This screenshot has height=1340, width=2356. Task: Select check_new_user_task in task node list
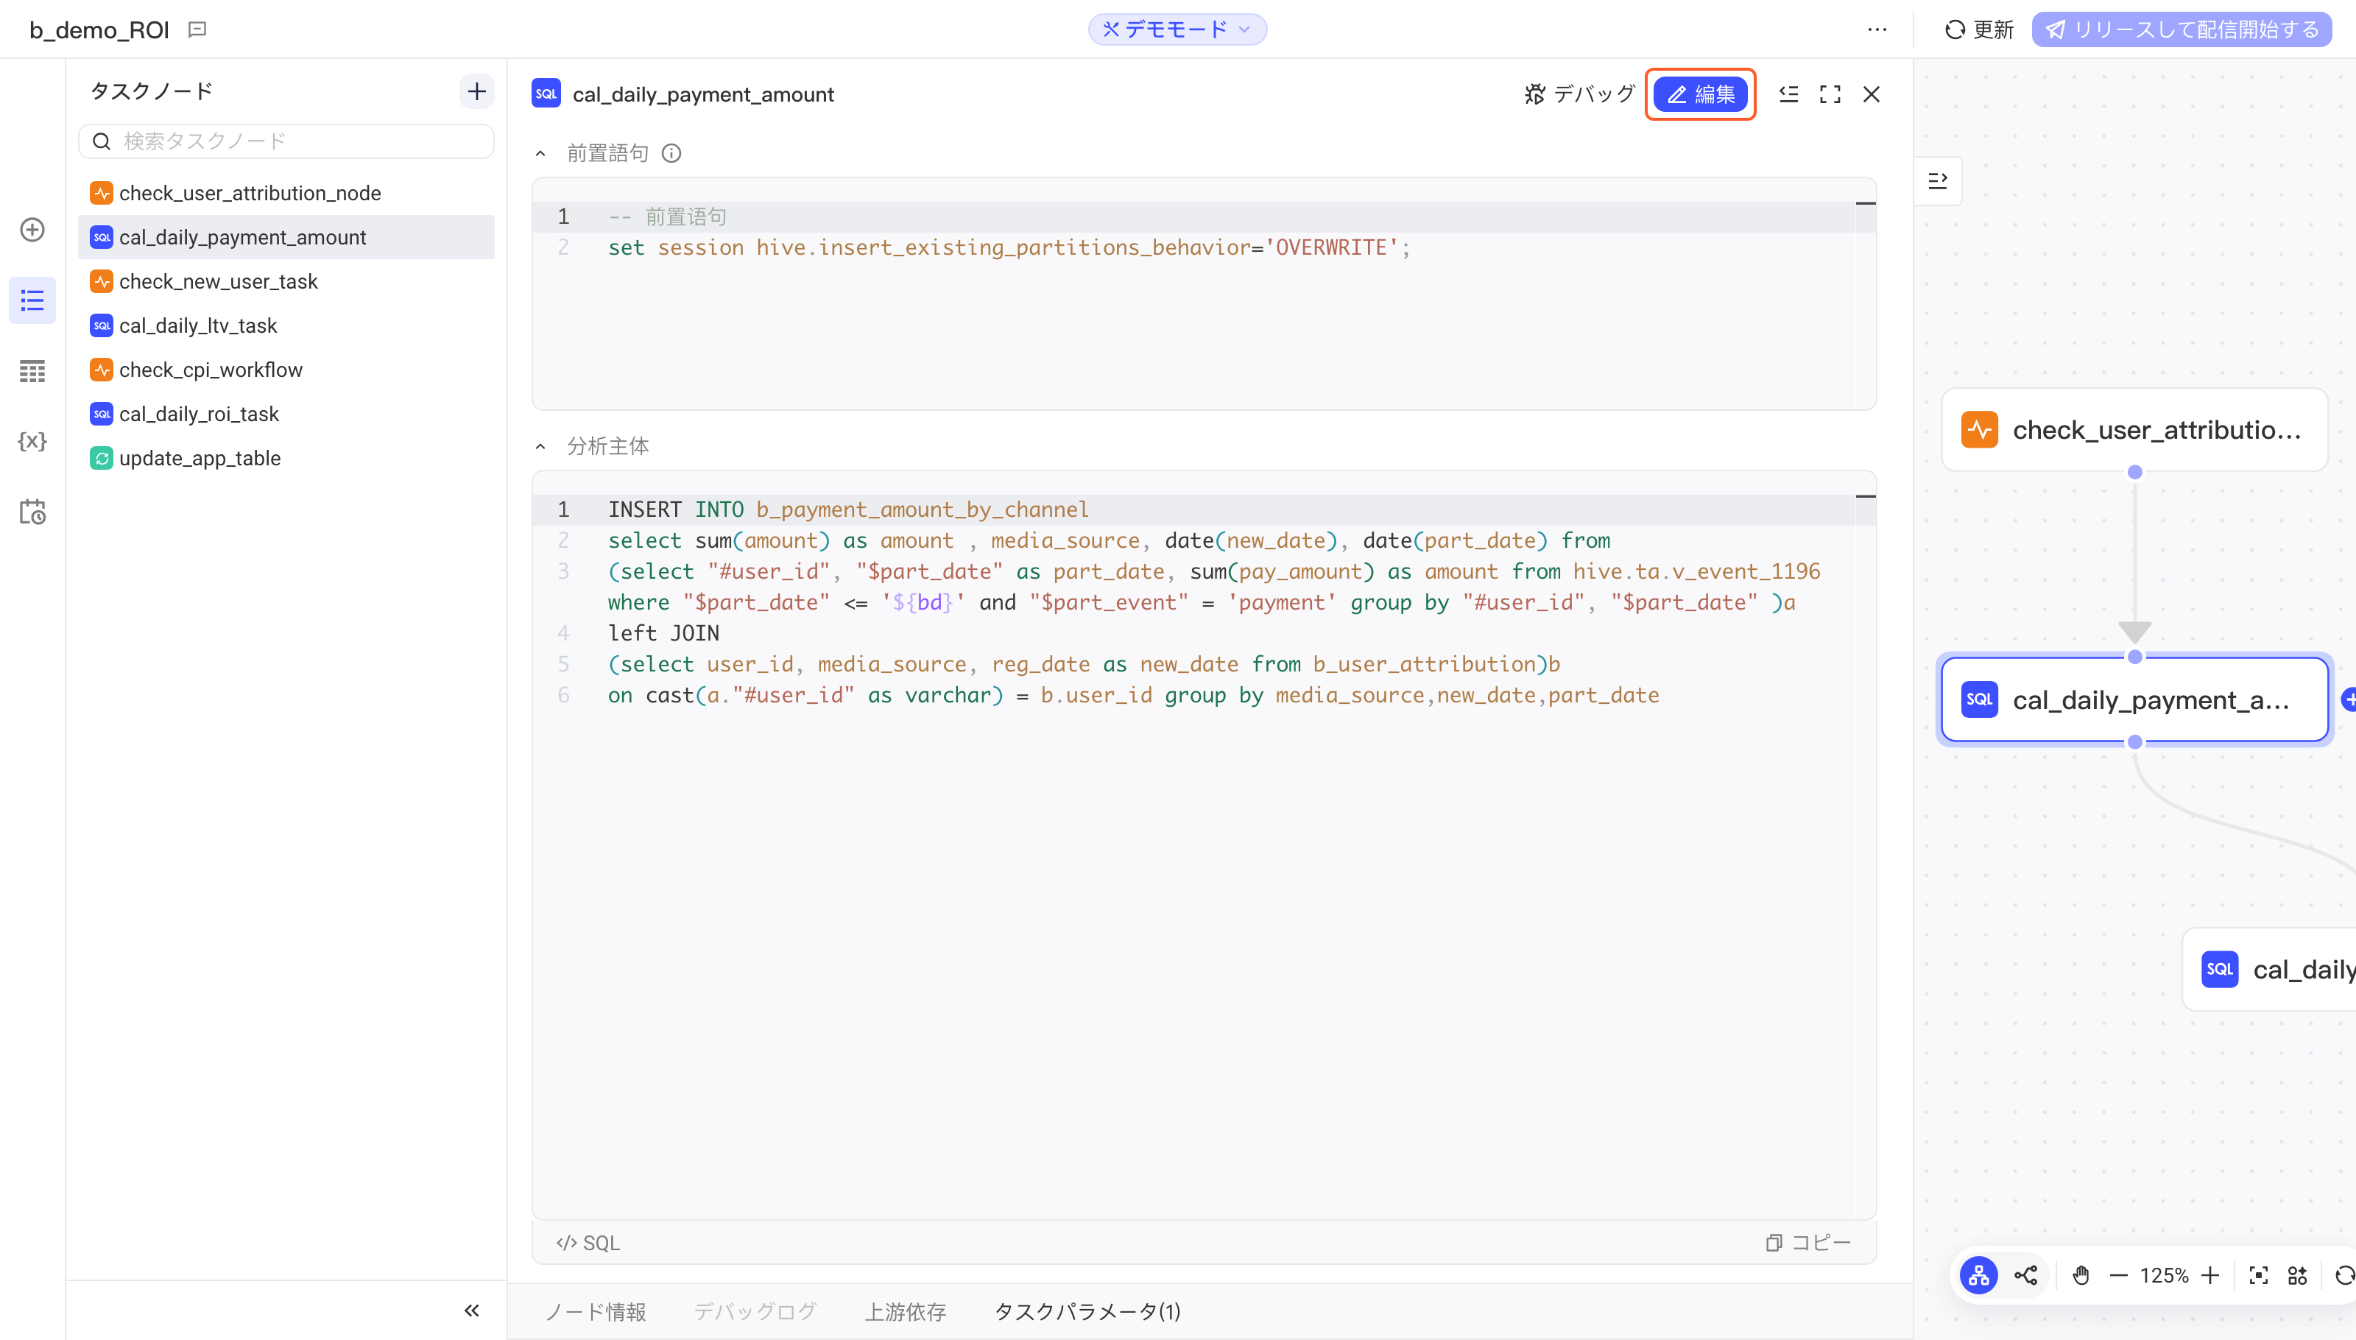point(286,281)
